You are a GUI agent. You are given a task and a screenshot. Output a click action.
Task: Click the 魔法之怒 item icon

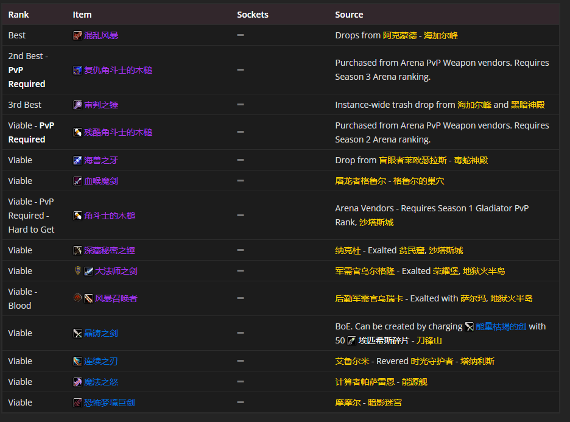[x=77, y=382]
